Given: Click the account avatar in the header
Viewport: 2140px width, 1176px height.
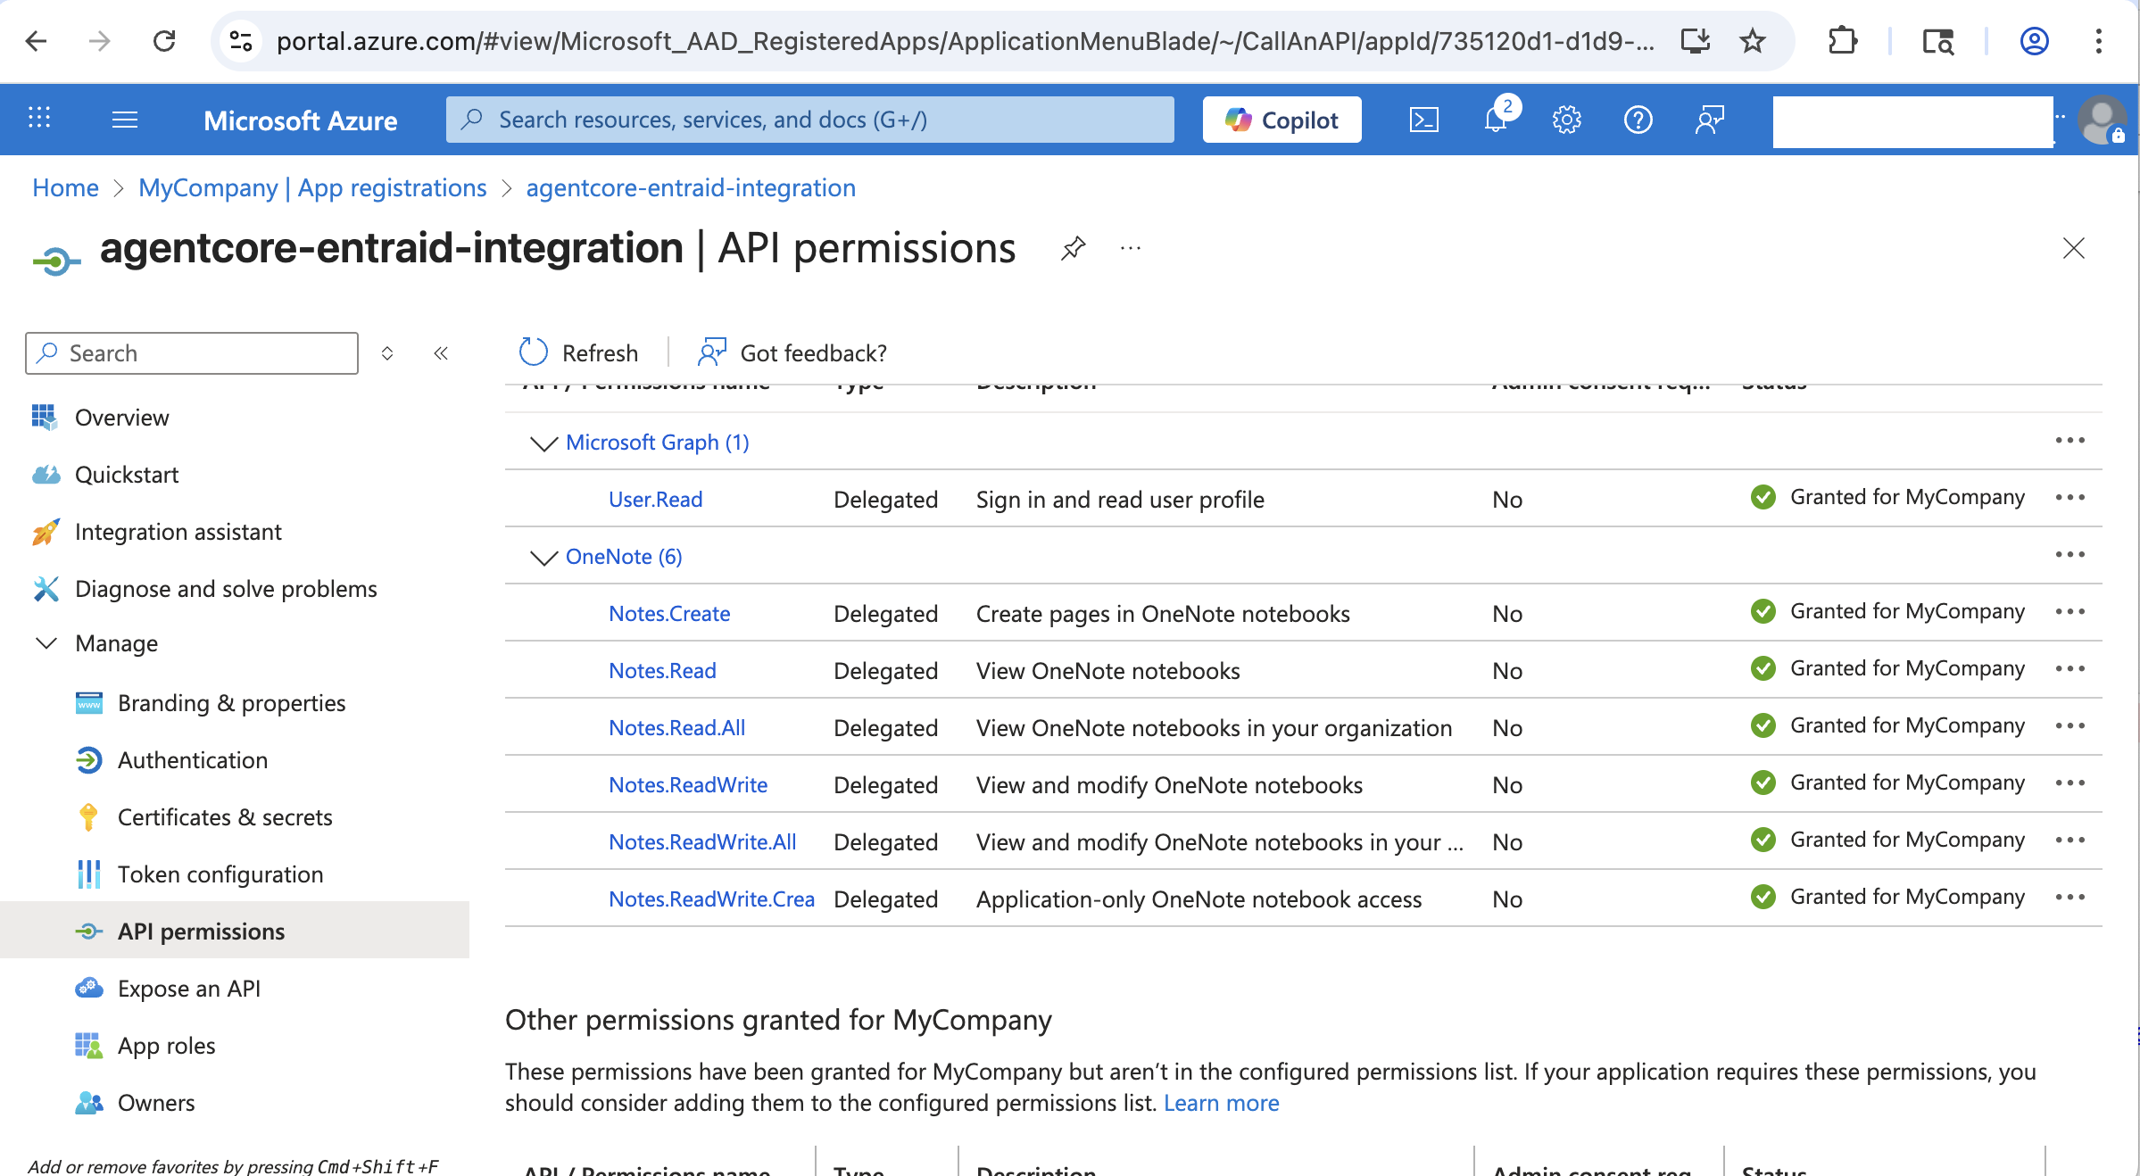Looking at the screenshot, I should (2101, 120).
